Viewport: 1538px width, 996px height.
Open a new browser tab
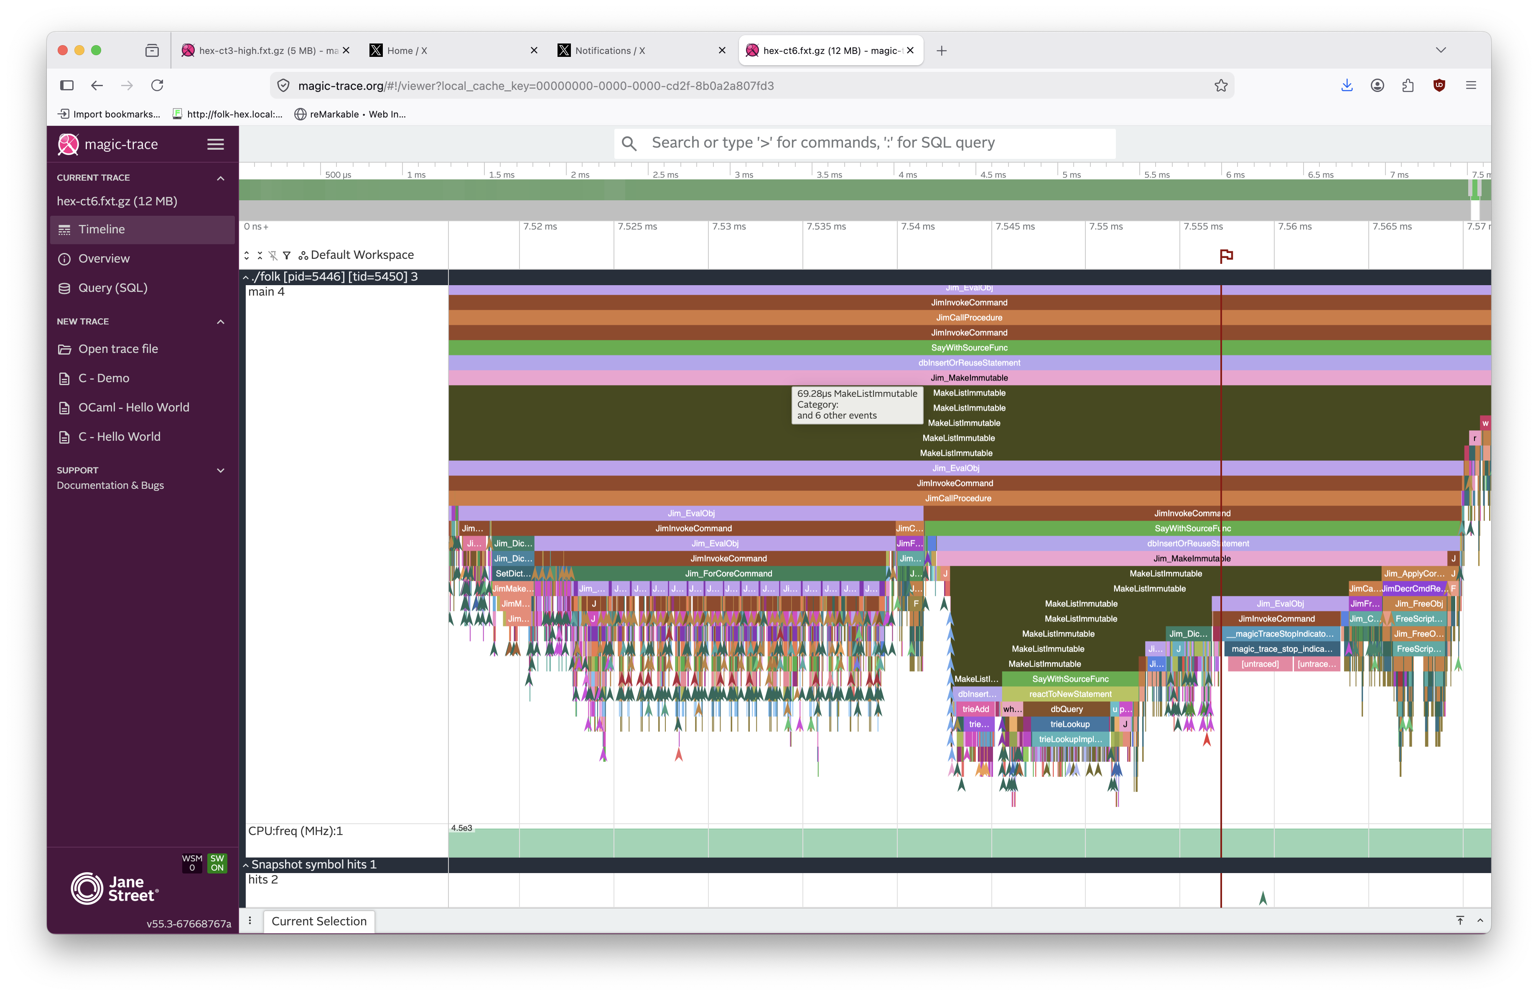tap(942, 51)
